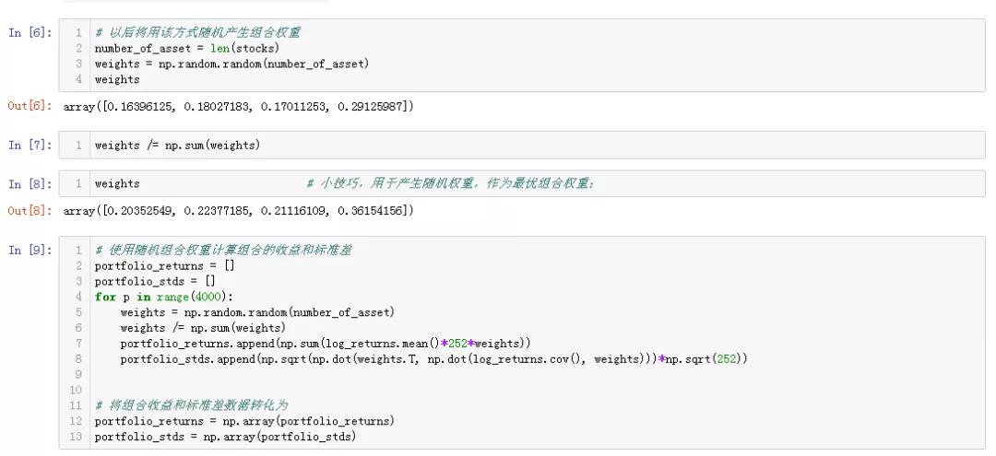Click the 'portfolio_stds = []' line
This screenshot has width=996, height=456.
point(155,281)
